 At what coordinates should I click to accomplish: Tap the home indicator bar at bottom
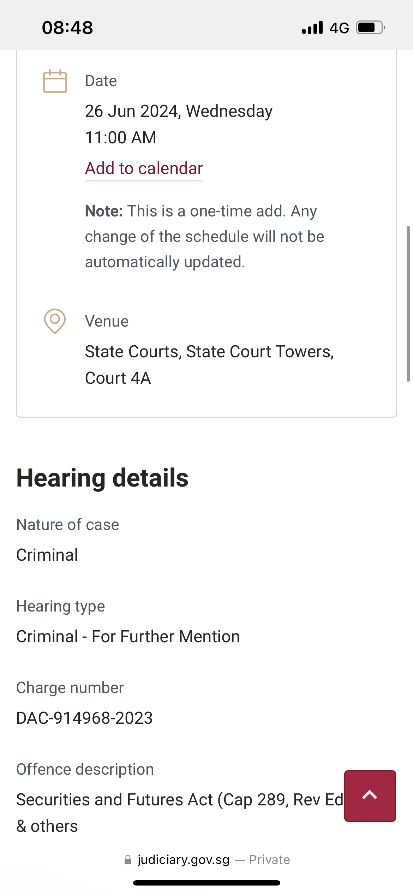(x=206, y=883)
